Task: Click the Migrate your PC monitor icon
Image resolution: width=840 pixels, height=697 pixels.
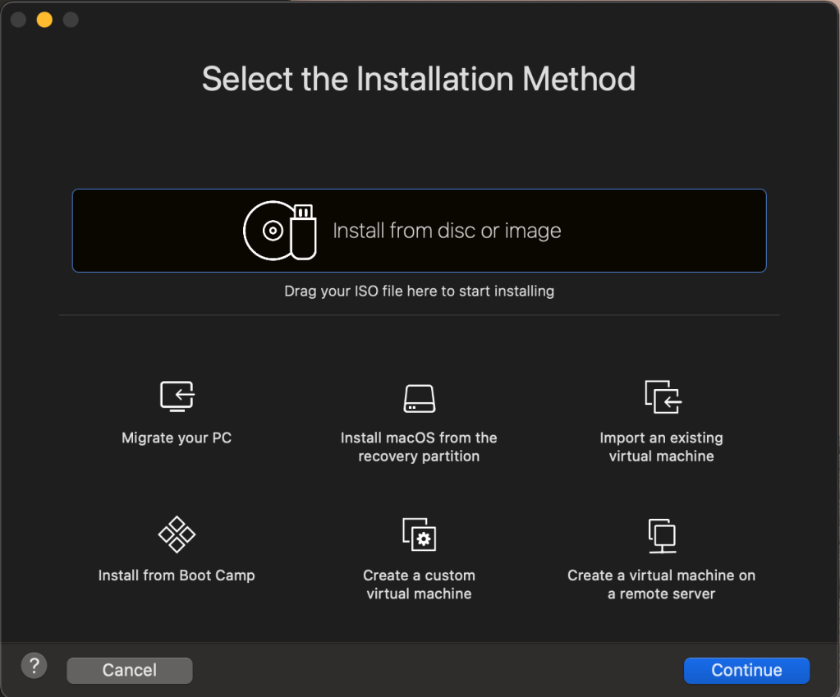Action: coord(177,396)
